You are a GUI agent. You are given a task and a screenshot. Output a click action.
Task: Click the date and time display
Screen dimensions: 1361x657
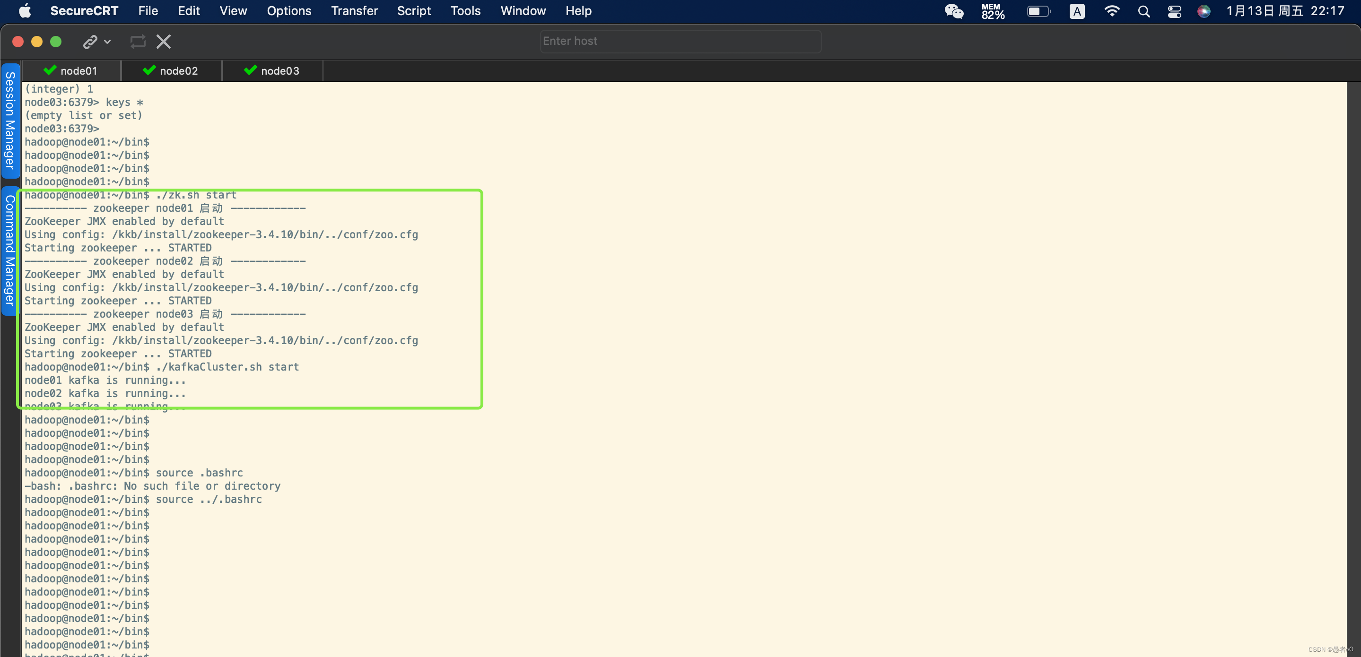pos(1285,11)
